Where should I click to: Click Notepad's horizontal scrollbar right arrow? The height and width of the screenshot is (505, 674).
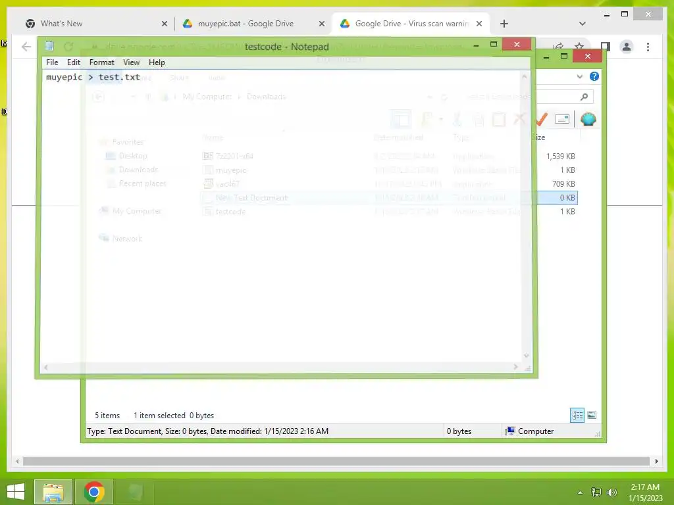pos(516,367)
